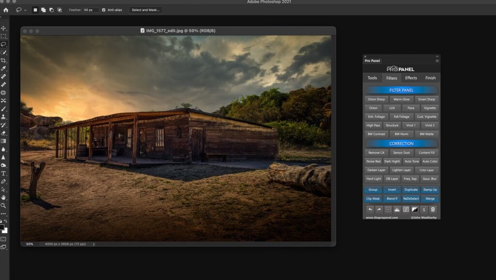
Task: Open the Tools tab in Pro Panel
Action: [372, 78]
